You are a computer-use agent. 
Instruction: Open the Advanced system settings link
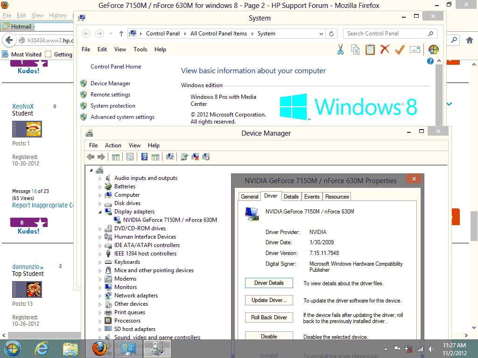(123, 117)
